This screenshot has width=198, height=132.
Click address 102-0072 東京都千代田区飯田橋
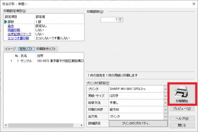tap(60, 61)
